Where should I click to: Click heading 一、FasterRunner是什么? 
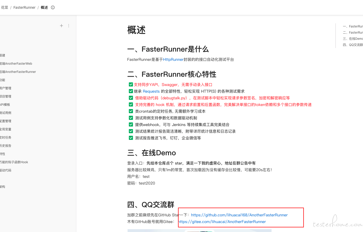coord(168,49)
